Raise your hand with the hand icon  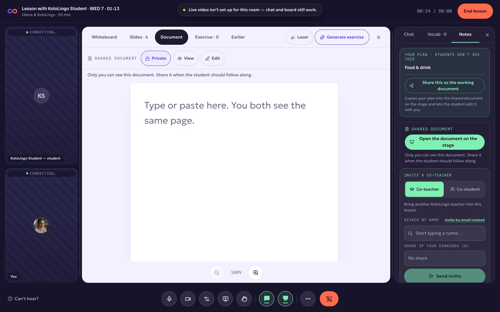click(x=244, y=299)
